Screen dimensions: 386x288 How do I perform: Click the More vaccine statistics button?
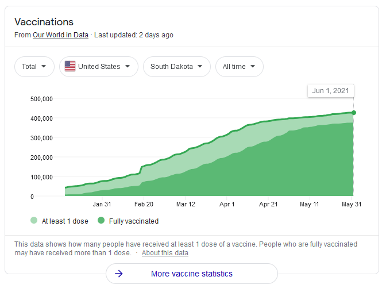coord(192,274)
